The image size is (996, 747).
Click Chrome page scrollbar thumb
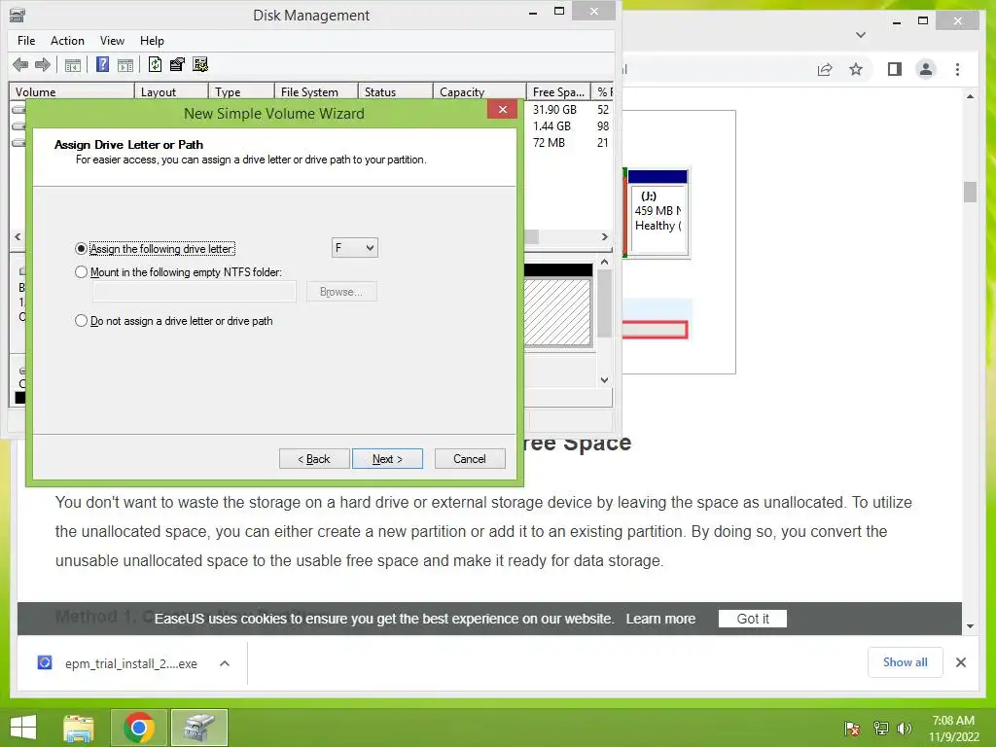coord(970,192)
